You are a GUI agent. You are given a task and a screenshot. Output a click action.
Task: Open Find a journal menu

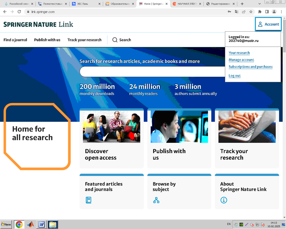coord(15,40)
